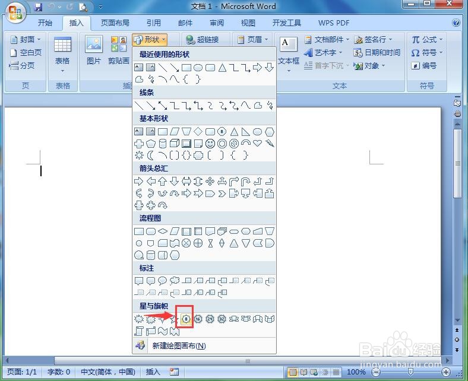This screenshot has height=381, width=468.
Task: Select the 32-point star shape
Action: coord(222,319)
